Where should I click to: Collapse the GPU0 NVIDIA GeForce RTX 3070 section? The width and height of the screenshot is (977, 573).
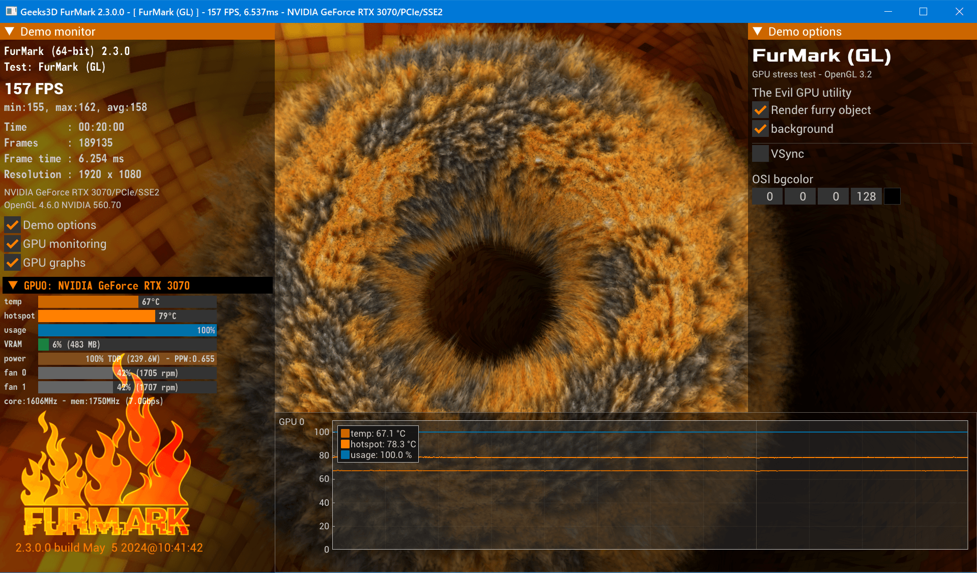[13, 285]
